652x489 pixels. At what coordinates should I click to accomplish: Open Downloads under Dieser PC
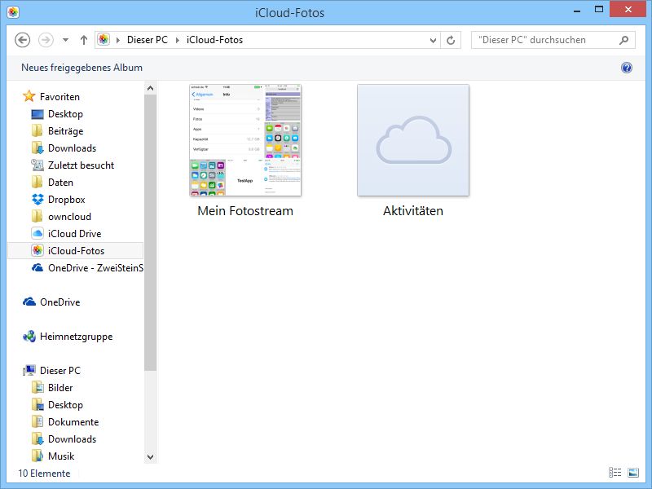coord(72,438)
